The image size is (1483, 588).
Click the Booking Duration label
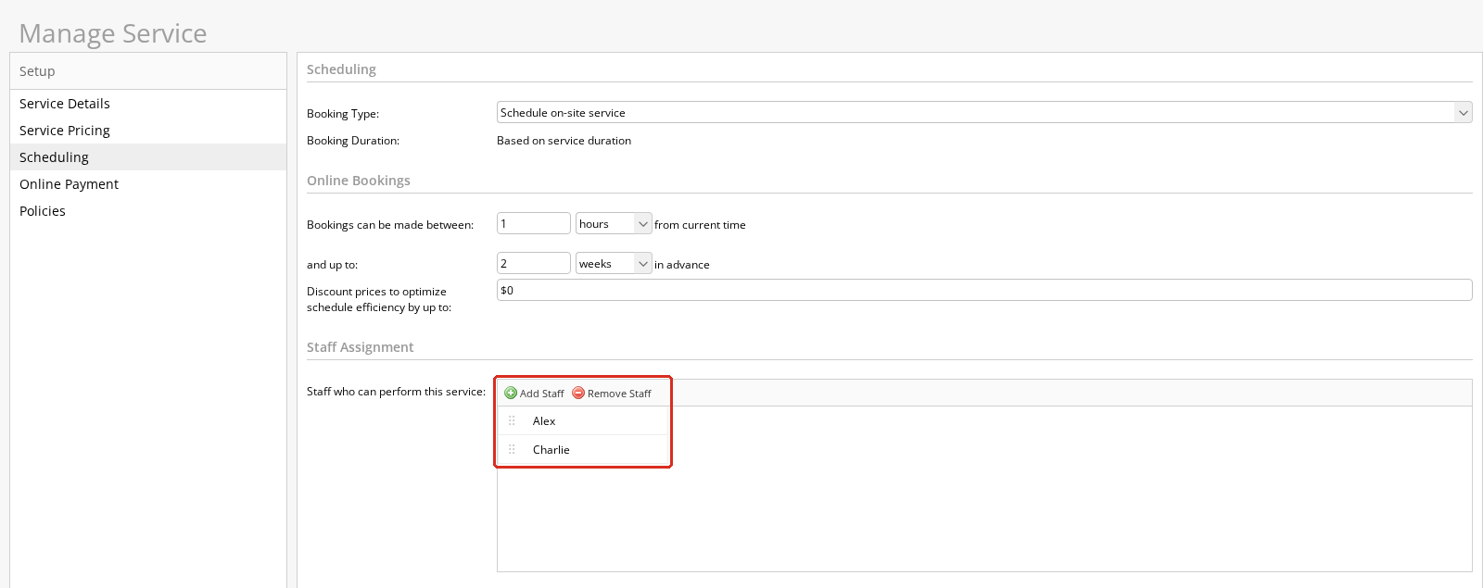coord(353,141)
